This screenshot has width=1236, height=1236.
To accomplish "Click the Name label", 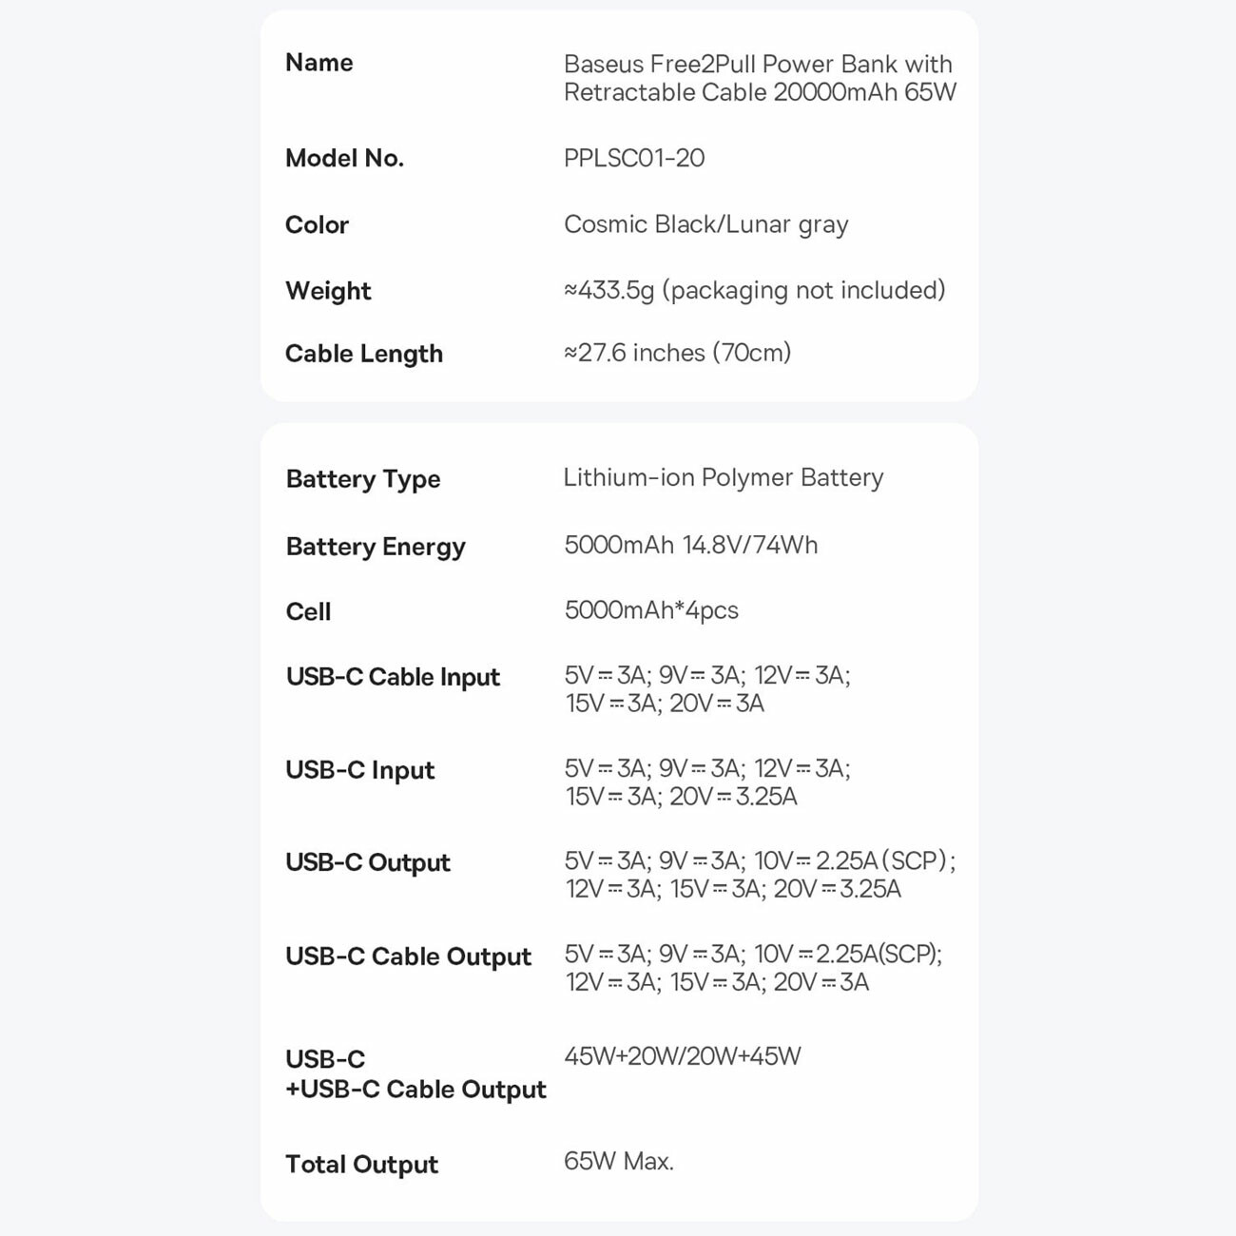I will [x=319, y=63].
